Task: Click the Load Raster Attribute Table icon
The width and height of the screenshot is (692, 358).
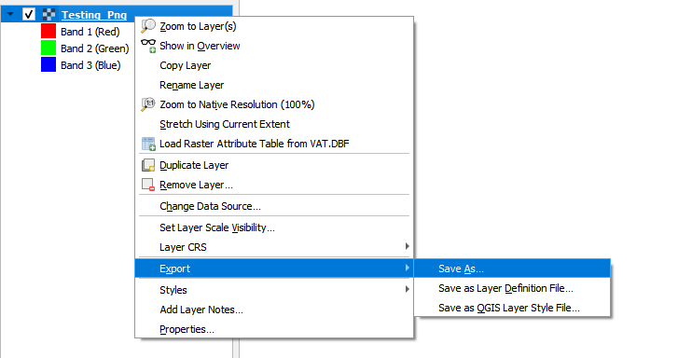Action: (x=148, y=144)
